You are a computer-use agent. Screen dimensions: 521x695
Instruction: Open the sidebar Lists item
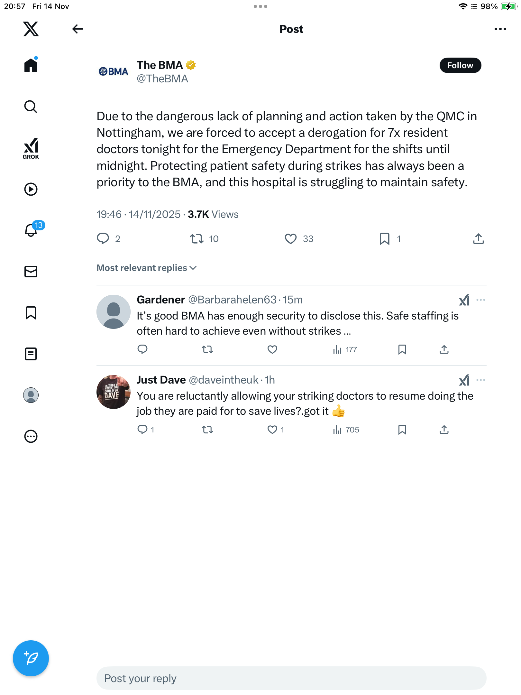[31, 354]
